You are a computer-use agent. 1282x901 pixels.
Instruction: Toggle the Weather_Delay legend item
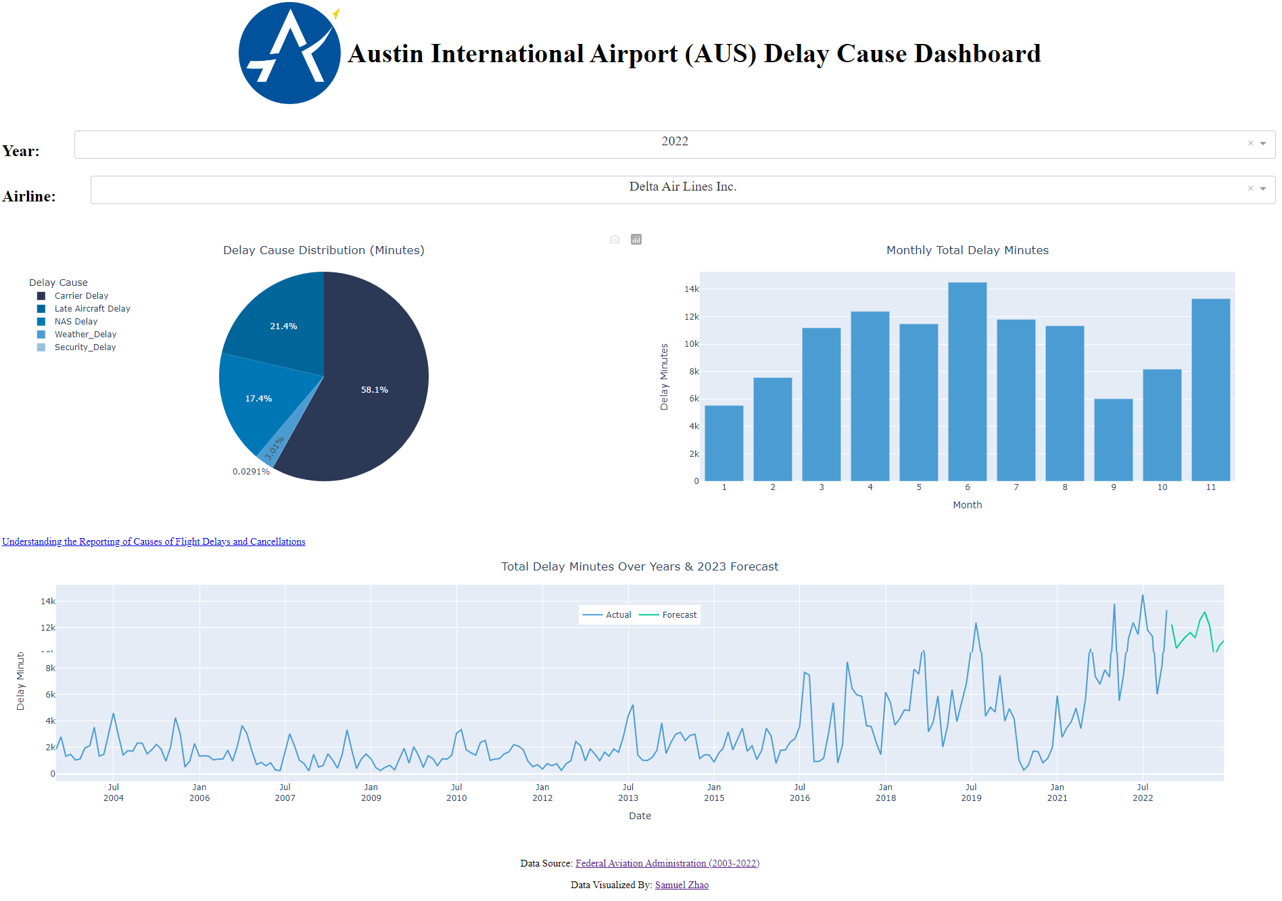(85, 334)
